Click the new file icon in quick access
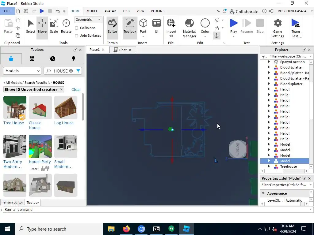Screen dimensions: 314x235 [x=18, y=11]
